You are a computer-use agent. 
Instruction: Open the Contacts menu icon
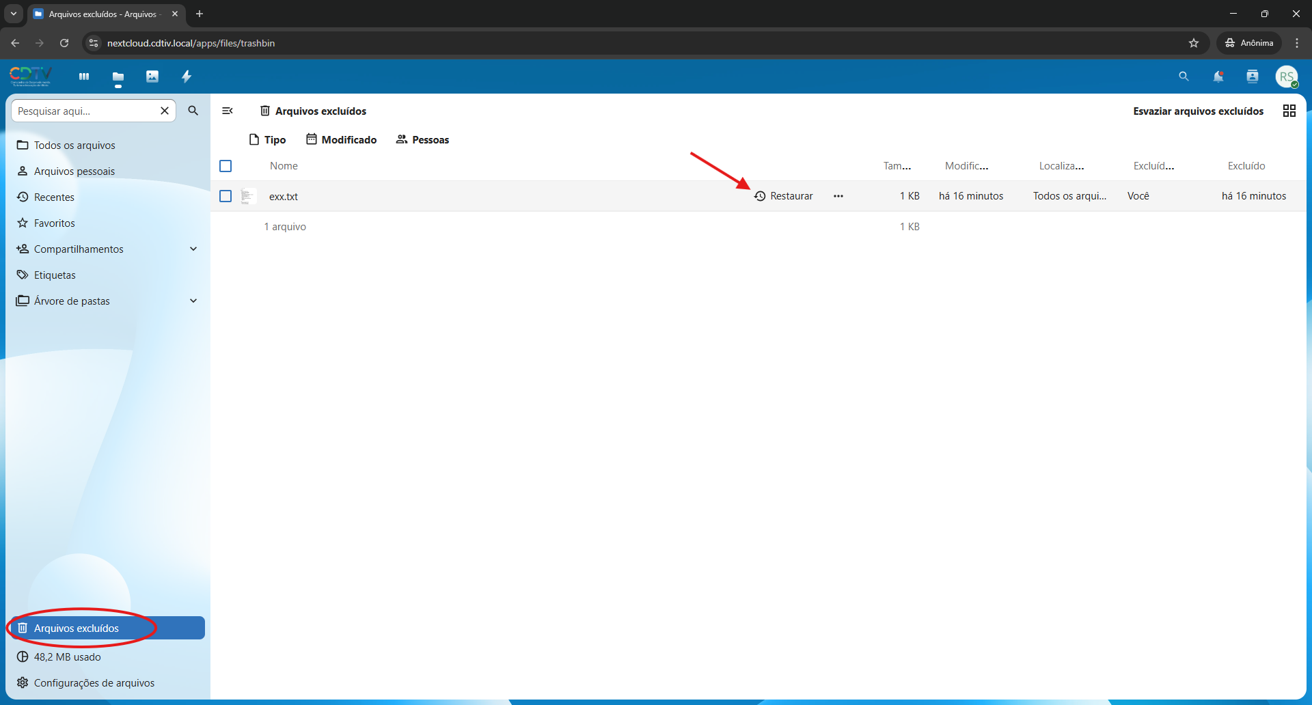[1252, 77]
